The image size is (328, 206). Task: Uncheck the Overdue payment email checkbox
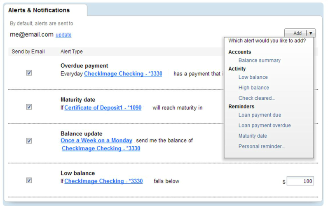coord(29,73)
